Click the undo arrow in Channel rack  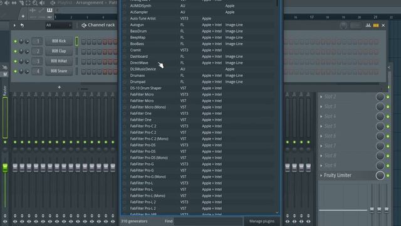click(x=22, y=25)
